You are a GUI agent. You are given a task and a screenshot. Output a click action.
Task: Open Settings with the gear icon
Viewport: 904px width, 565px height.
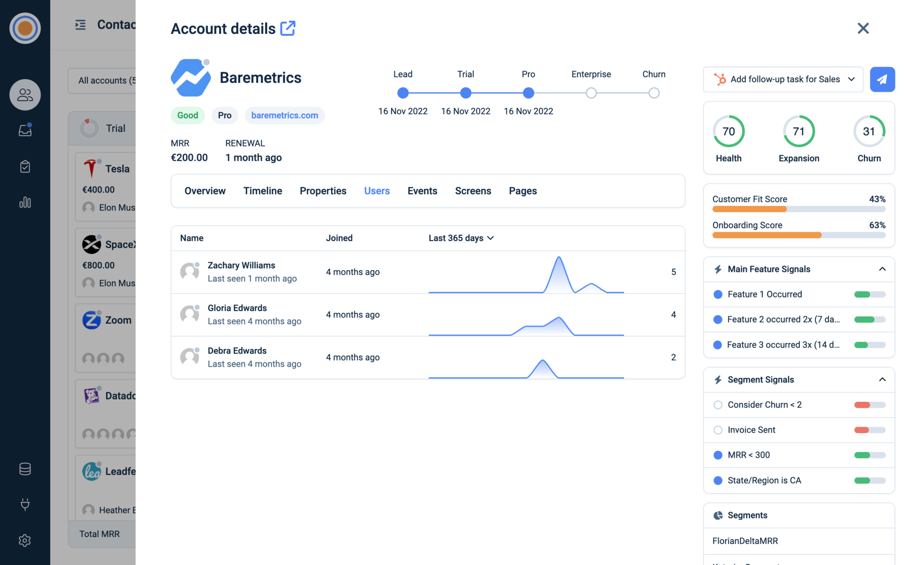point(25,540)
